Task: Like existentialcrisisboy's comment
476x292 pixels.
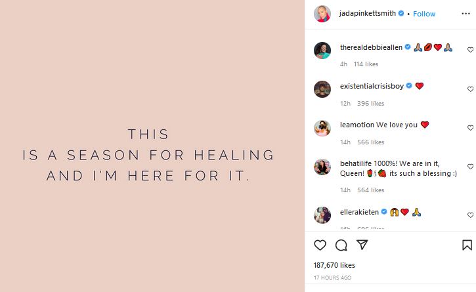Action: [470, 89]
